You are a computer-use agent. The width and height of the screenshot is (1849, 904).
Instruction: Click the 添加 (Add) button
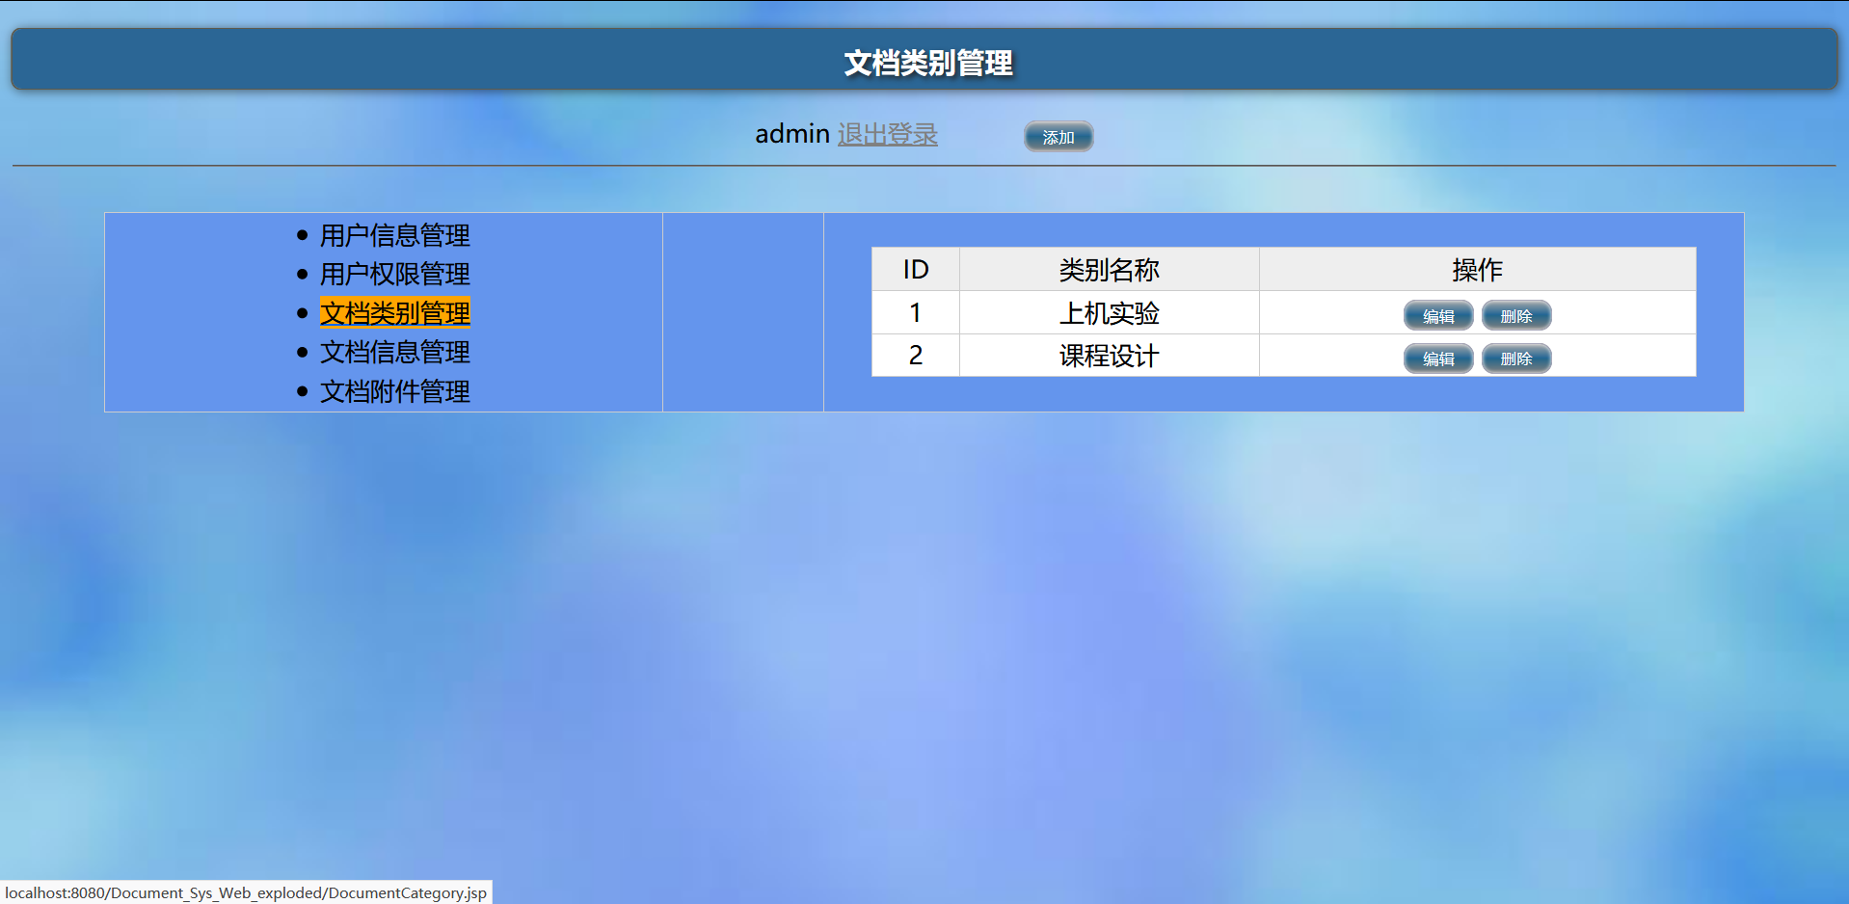[1058, 137]
